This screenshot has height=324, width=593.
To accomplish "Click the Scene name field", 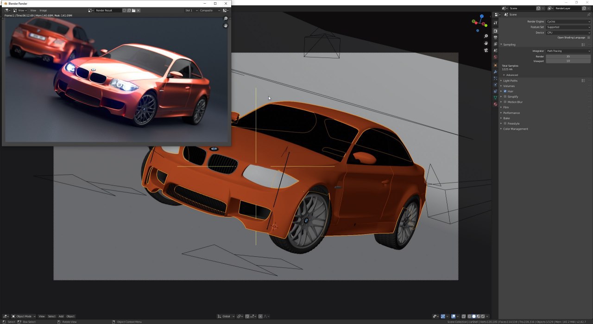I will click(522, 8).
